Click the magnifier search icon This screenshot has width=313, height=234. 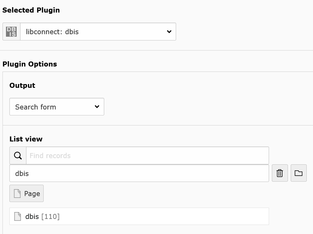[18, 156]
